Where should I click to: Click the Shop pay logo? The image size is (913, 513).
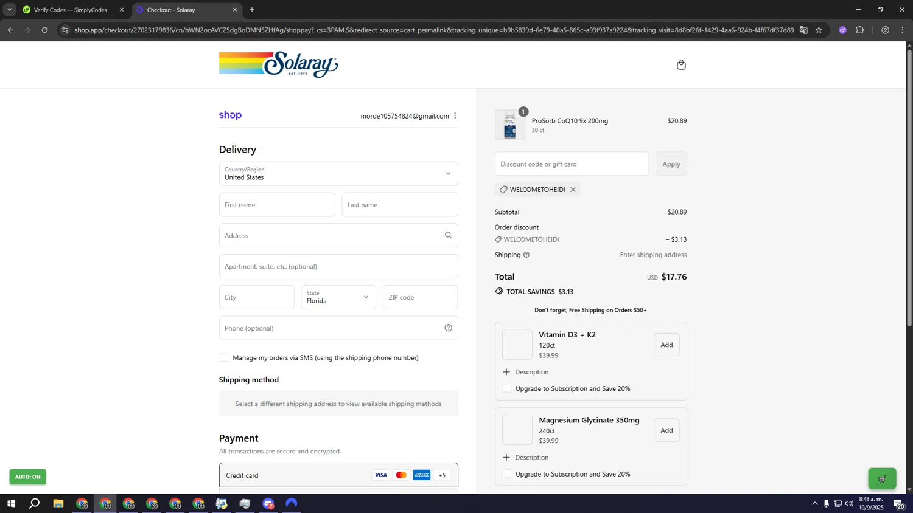[x=230, y=115]
